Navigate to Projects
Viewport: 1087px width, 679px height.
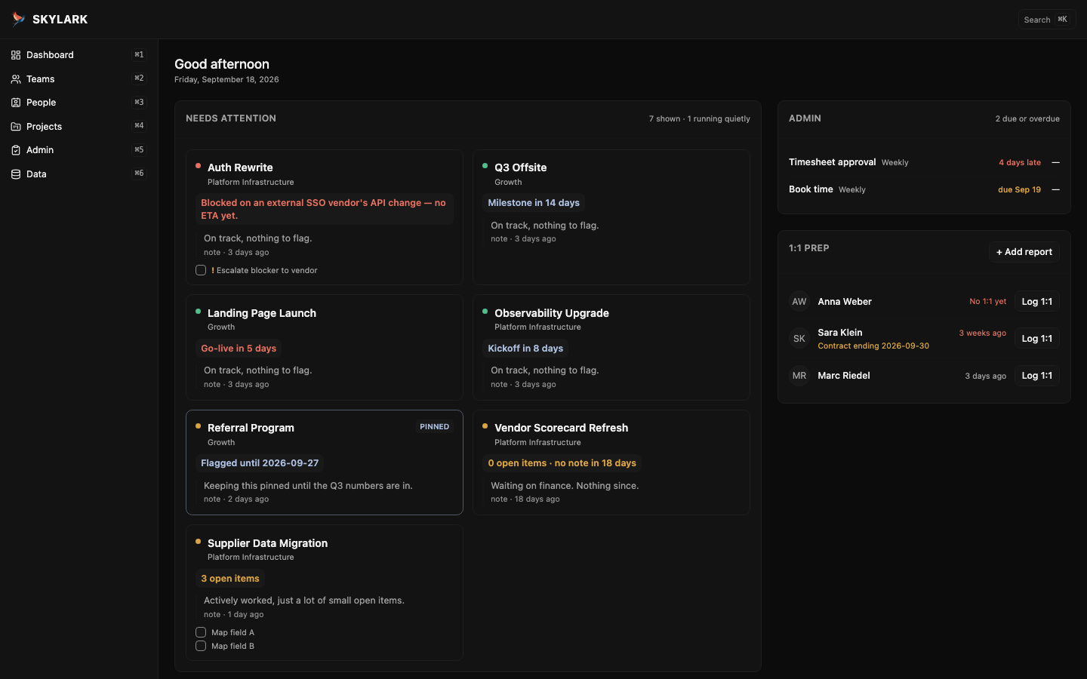pos(79,127)
